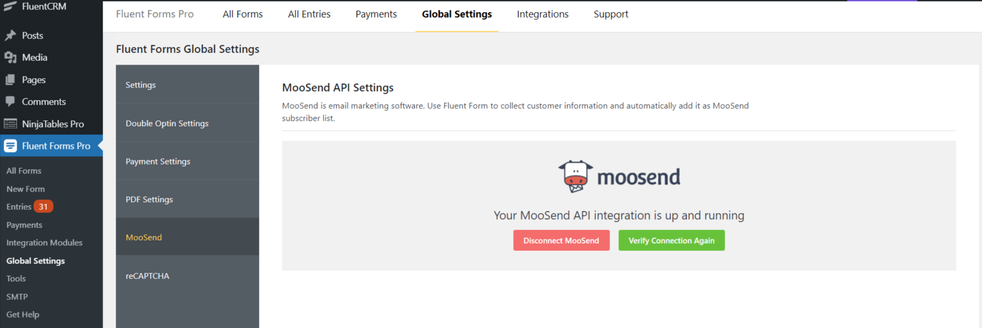Open Payments submenu in sidebar

pyautogui.click(x=24, y=225)
